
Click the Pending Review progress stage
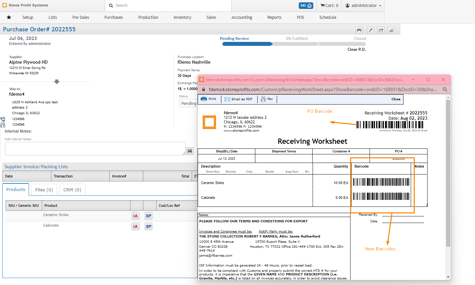click(235, 39)
